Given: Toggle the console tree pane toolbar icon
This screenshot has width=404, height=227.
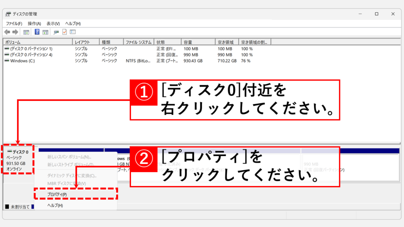Looking at the screenshot, I should click(26, 32).
